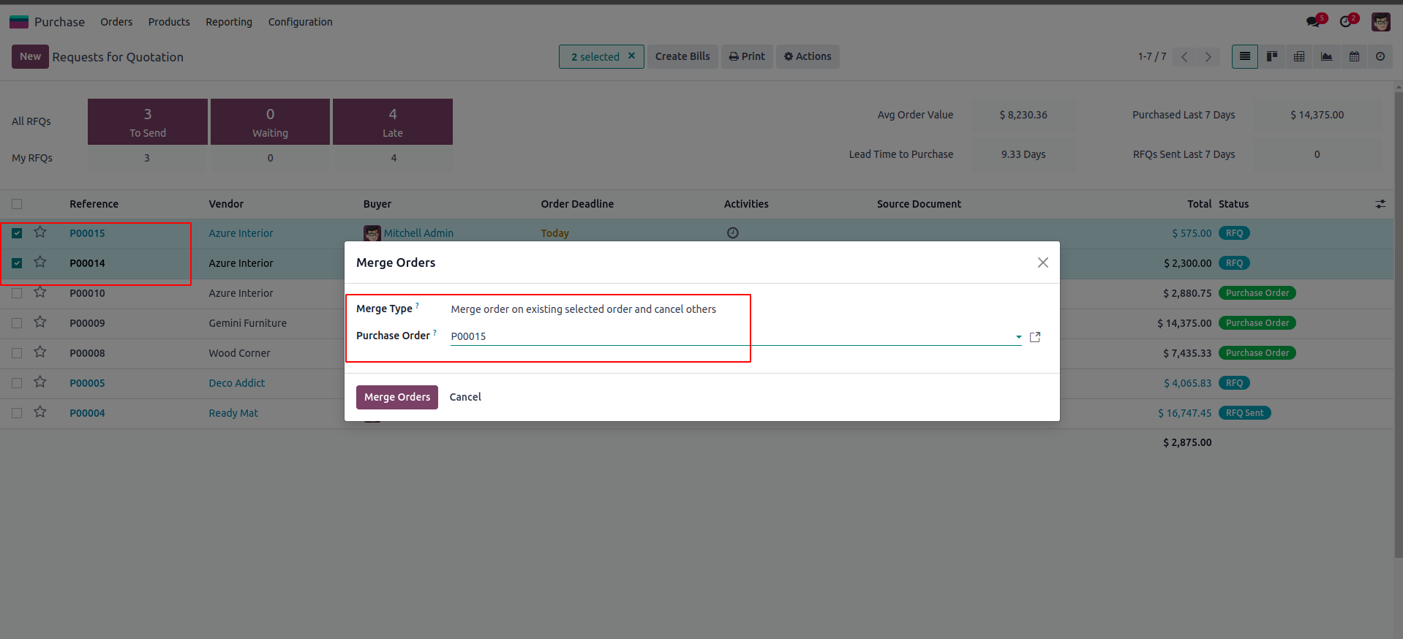Sort by Order Deadline column
This screenshot has height=639, width=1403.
tap(577, 204)
